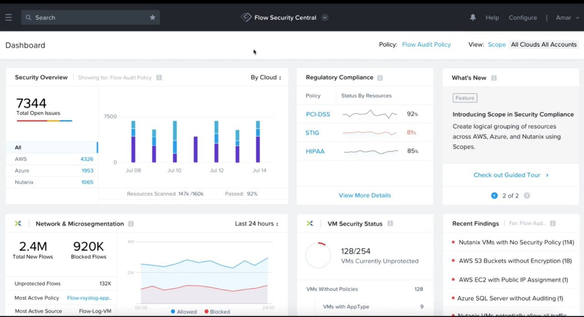This screenshot has width=584, height=317.
Task: Click the Nutanix X logo in VM Security panel
Action: [x=310, y=223]
